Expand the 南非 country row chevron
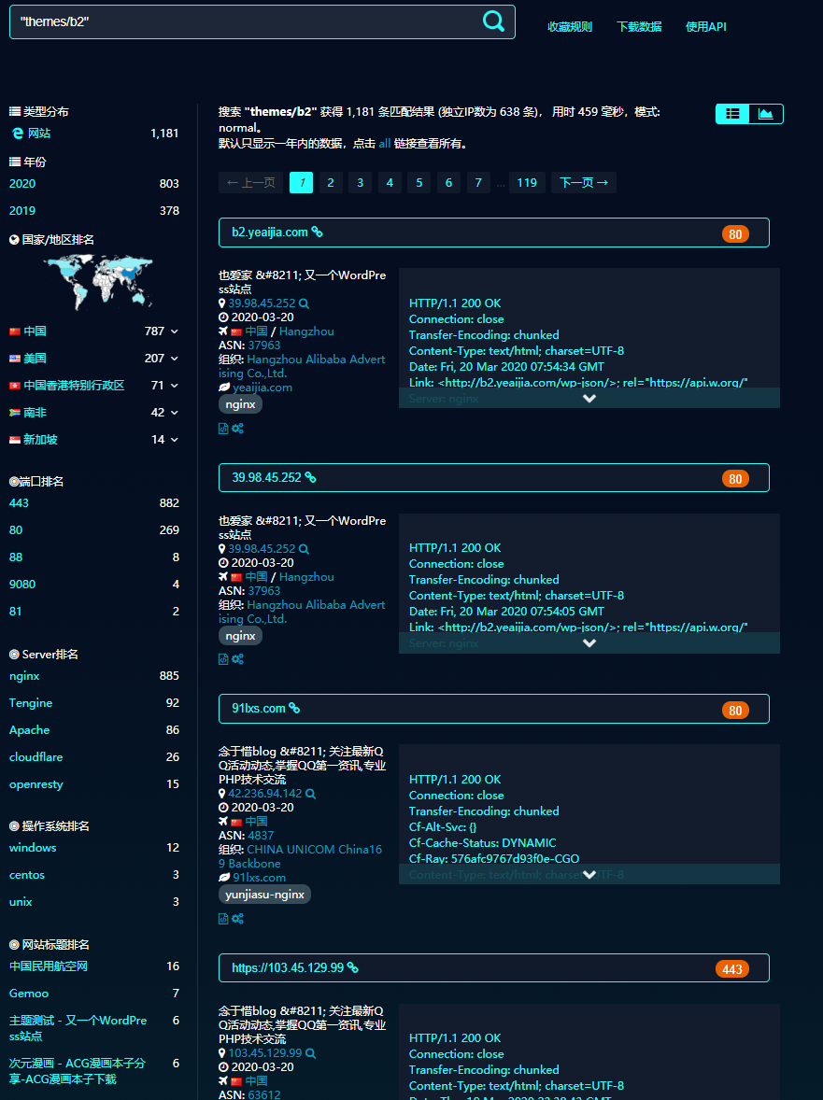The image size is (823, 1100). point(174,413)
